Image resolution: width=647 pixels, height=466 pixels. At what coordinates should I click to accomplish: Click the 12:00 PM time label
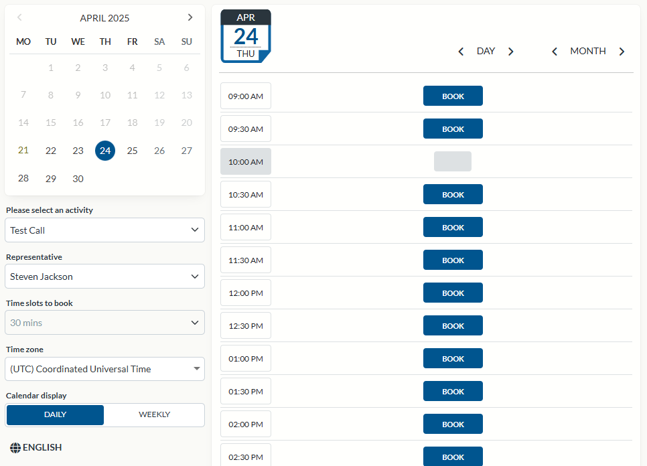[x=246, y=293]
